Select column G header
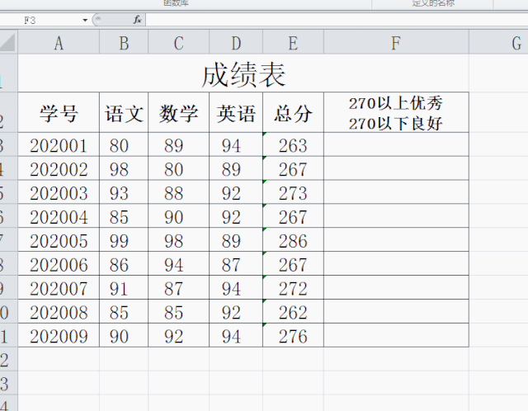The height and width of the screenshot is (411, 528). (x=498, y=42)
